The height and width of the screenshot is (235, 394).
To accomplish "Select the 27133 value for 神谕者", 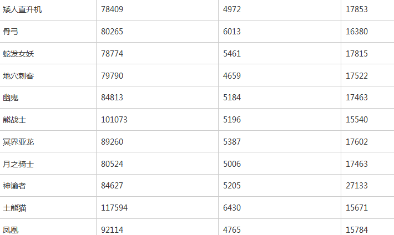I will [x=357, y=186].
